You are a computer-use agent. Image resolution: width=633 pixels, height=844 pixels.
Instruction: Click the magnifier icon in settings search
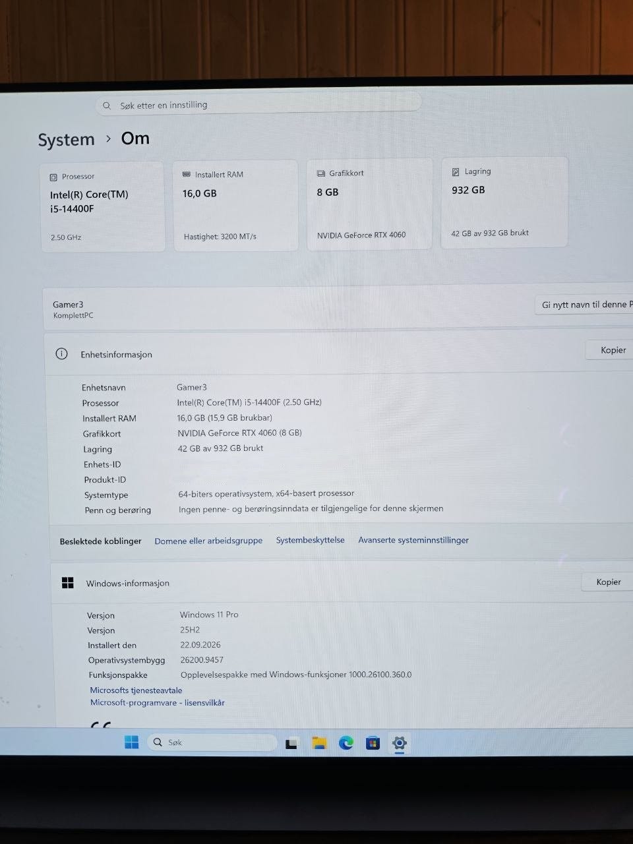[107, 105]
